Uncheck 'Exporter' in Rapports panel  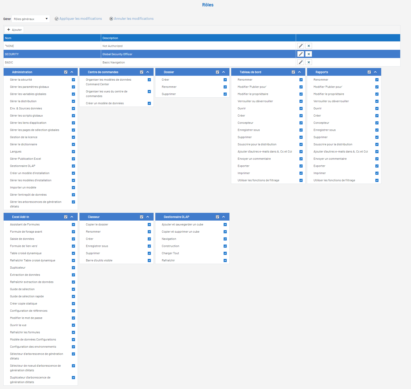coord(377,166)
